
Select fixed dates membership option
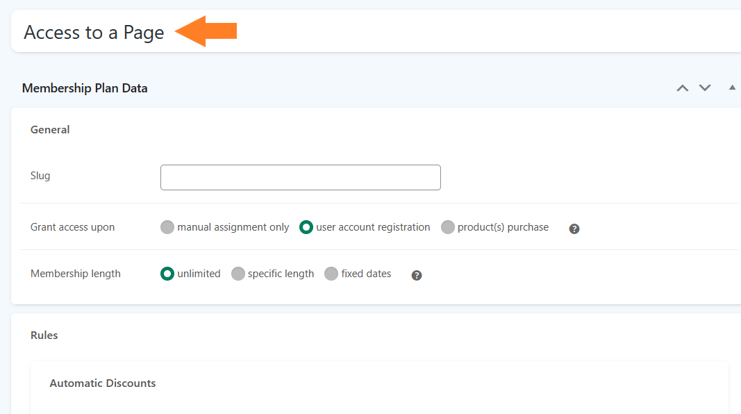tap(331, 274)
